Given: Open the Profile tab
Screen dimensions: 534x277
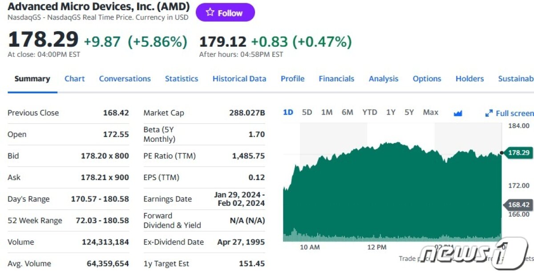Looking at the screenshot, I should pos(292,79).
